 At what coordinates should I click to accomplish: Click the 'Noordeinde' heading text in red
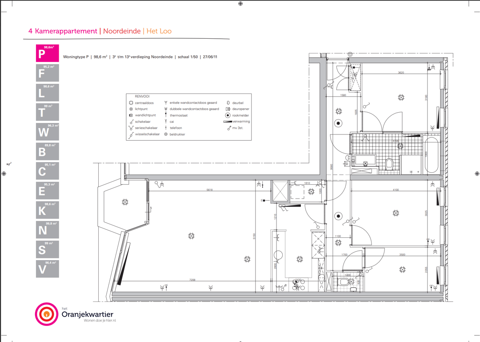[122, 31]
